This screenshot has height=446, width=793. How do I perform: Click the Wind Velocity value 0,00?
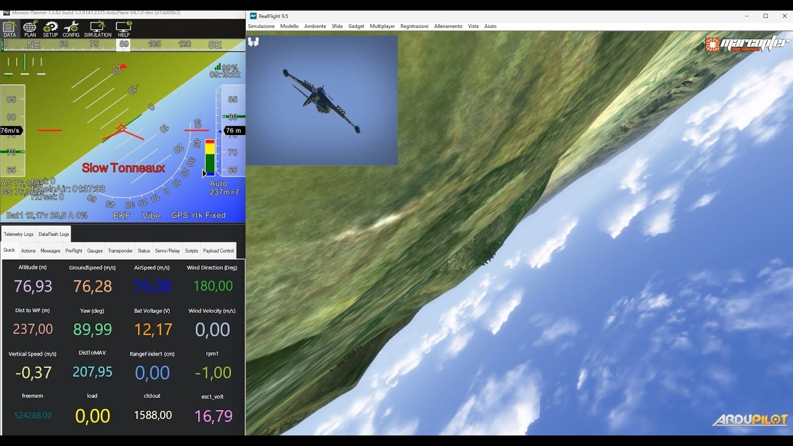[x=212, y=330]
